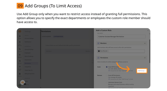Viewport: 167px width, 91px height.
Task: Open Notifications in settings menu
Action: pyautogui.click(x=28, y=42)
